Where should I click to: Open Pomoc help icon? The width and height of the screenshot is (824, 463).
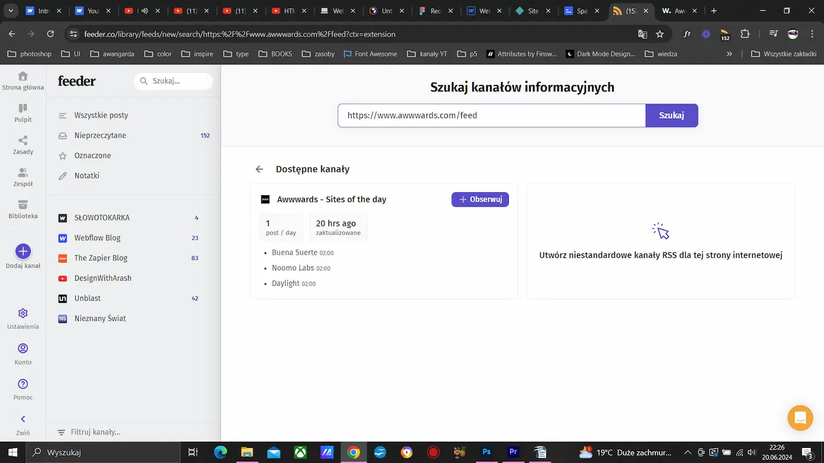(23, 384)
